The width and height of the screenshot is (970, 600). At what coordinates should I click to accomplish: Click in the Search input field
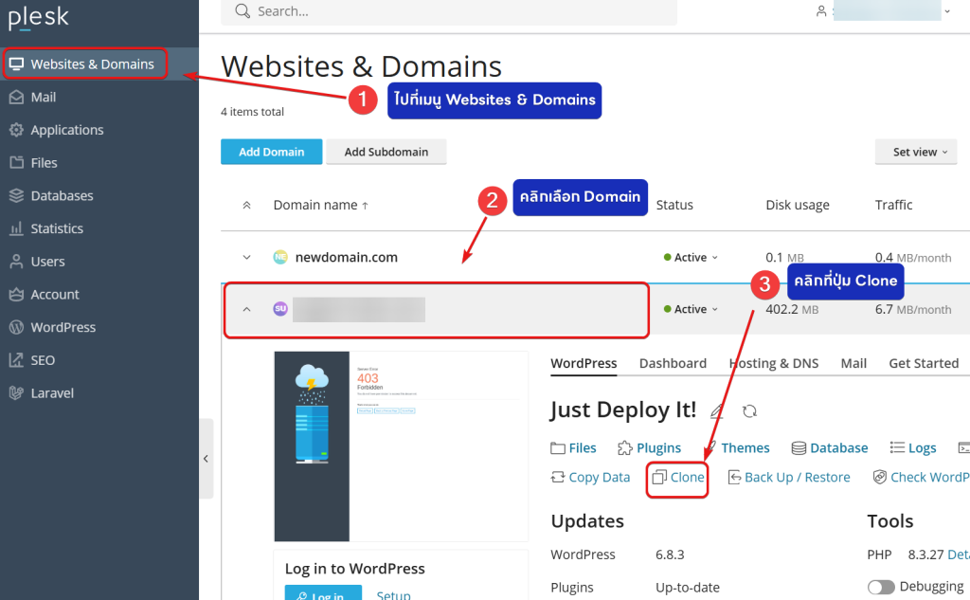pyautogui.click(x=455, y=11)
